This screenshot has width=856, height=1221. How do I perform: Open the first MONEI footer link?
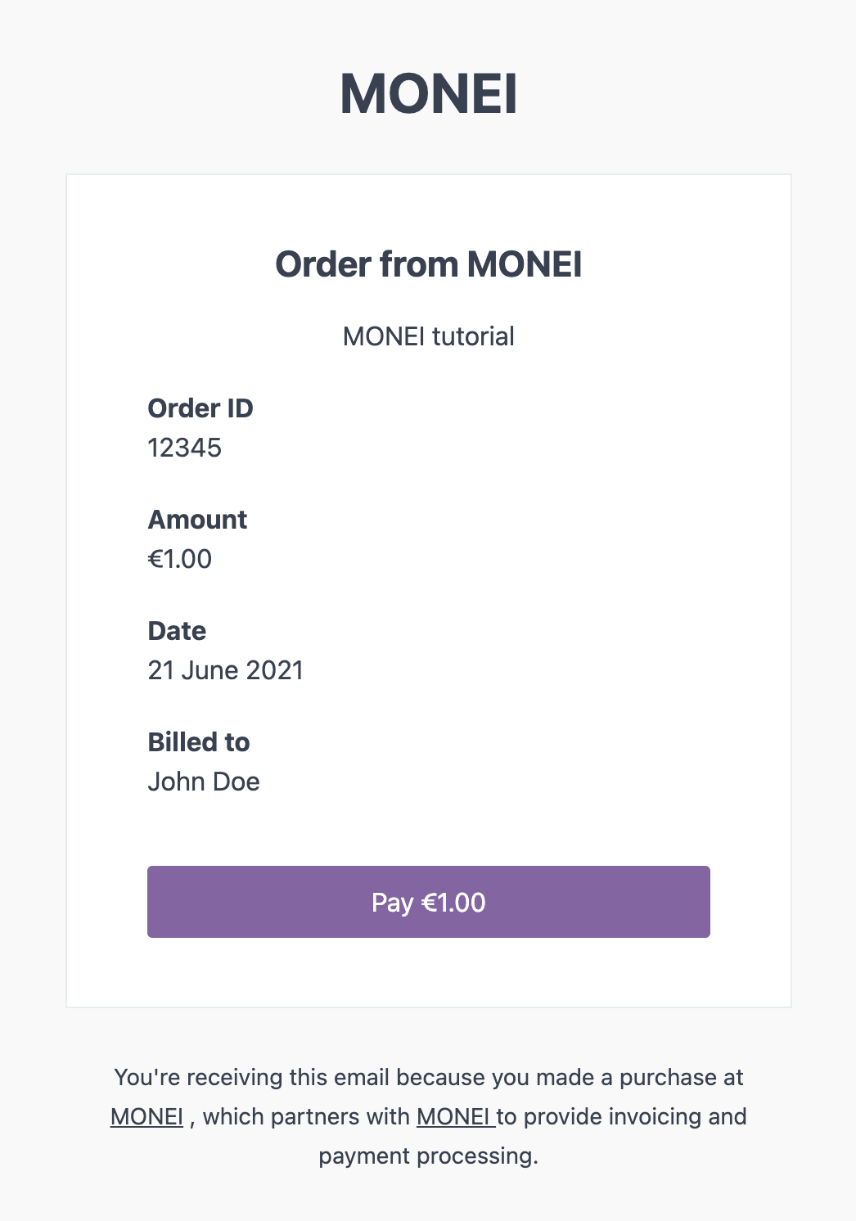(146, 1117)
